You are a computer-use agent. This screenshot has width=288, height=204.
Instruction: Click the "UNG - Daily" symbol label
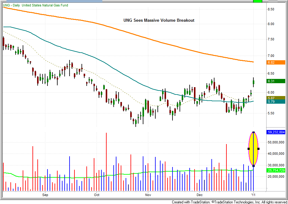[x=11, y=5]
